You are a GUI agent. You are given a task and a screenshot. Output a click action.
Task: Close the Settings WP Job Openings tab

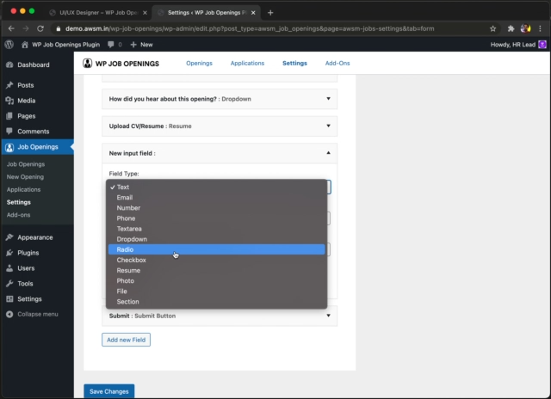point(253,13)
